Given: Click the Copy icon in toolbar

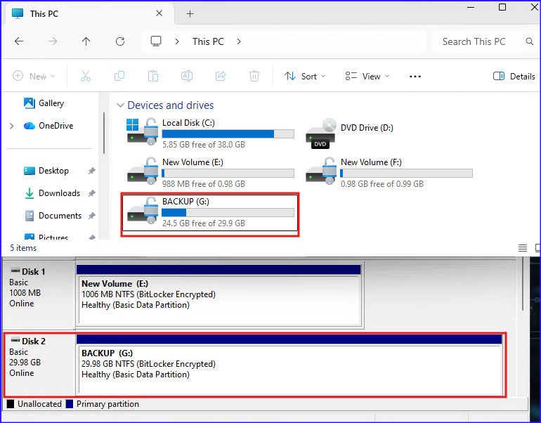Looking at the screenshot, I should [x=119, y=76].
